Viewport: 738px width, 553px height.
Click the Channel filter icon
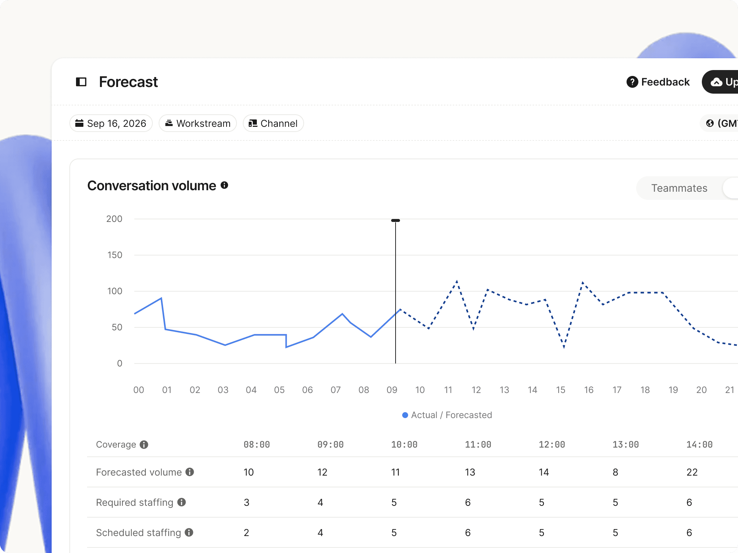[253, 123]
